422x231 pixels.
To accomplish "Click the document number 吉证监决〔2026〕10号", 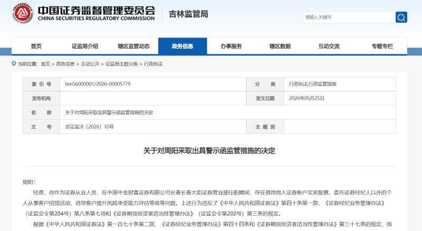I will click(89, 127).
